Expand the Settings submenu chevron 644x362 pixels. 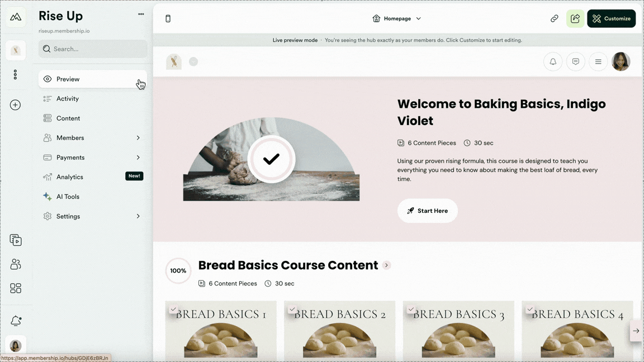click(x=138, y=216)
